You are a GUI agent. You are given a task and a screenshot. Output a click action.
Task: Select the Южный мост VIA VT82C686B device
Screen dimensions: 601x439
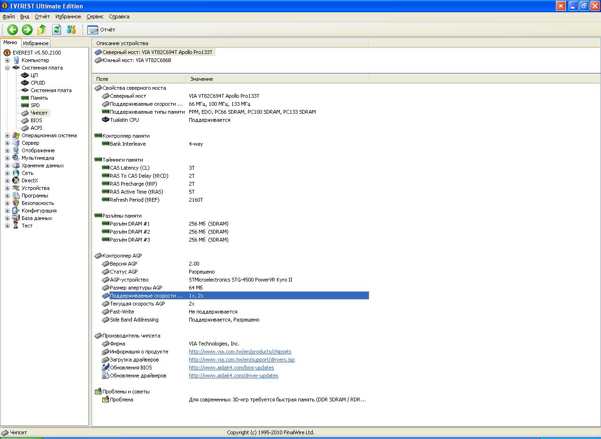[x=133, y=60]
